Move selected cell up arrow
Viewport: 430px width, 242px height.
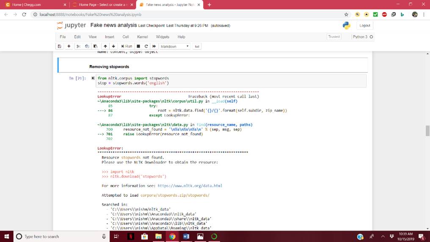coord(105,46)
